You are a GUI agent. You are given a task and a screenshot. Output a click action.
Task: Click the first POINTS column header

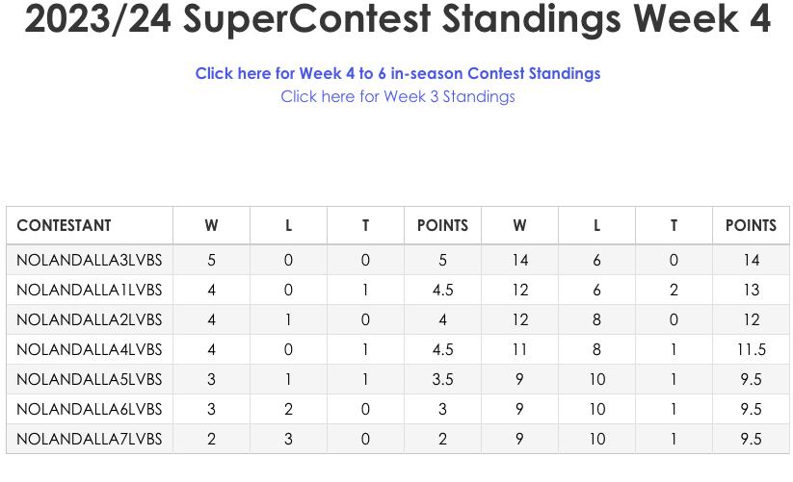(442, 225)
